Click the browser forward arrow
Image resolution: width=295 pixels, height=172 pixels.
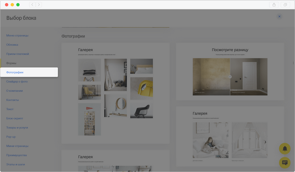39,5
